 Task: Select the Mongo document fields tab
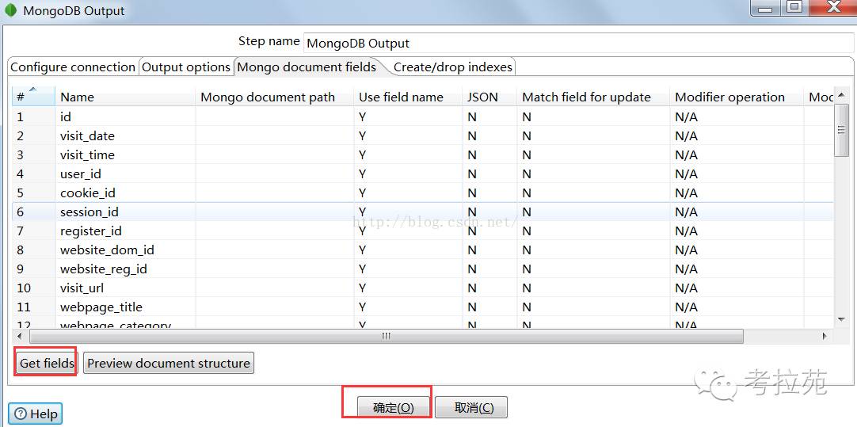coord(307,67)
